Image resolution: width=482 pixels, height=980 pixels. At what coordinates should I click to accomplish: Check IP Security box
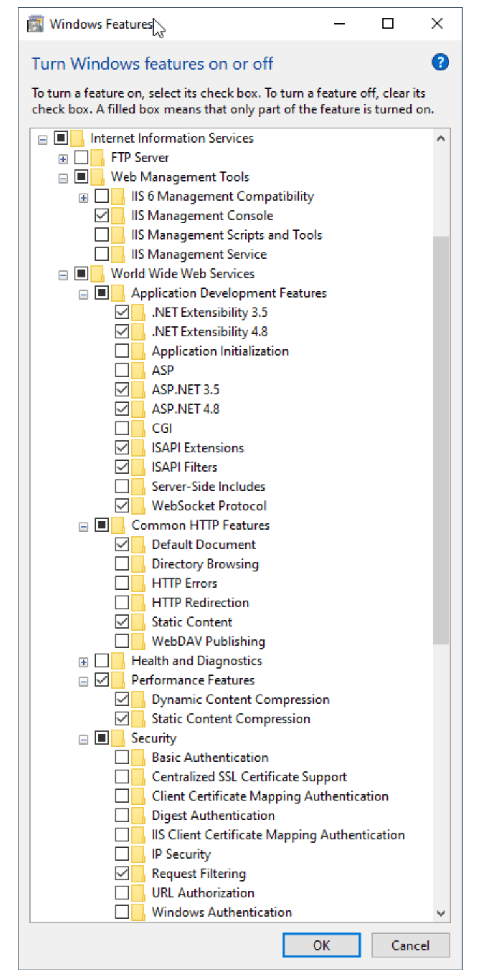[122, 854]
